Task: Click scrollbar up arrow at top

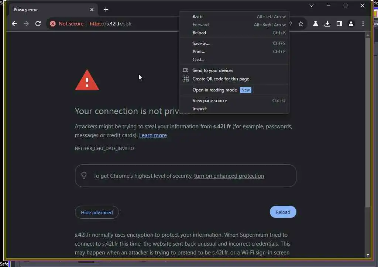Action: (x=368, y=35)
